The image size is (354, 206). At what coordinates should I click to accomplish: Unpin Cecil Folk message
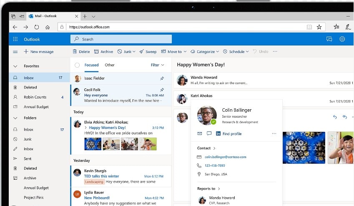tap(162, 90)
